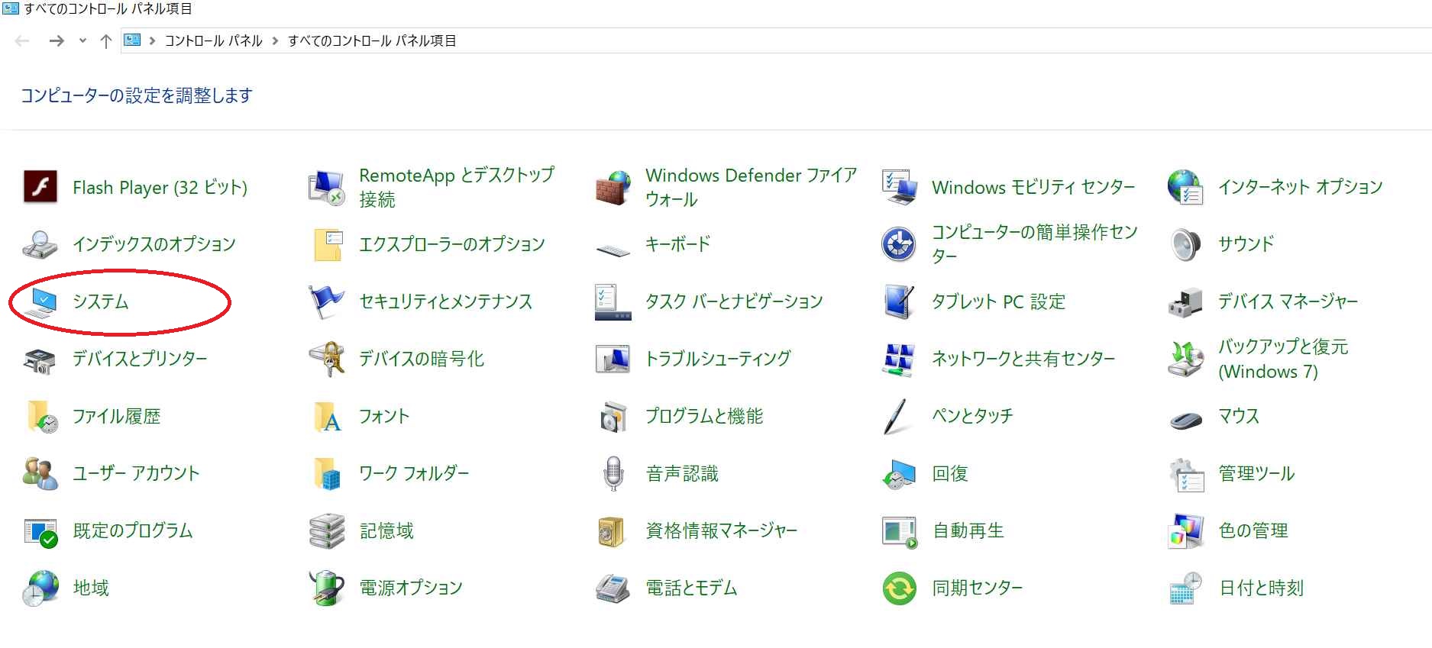Open the トラブルシューティング link
The width and height of the screenshot is (1432, 648).
(x=718, y=359)
